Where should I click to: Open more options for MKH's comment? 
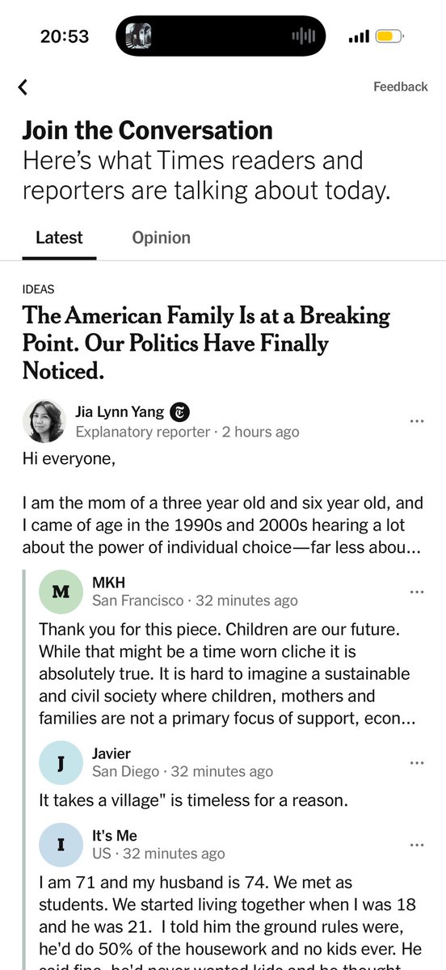[x=417, y=592]
